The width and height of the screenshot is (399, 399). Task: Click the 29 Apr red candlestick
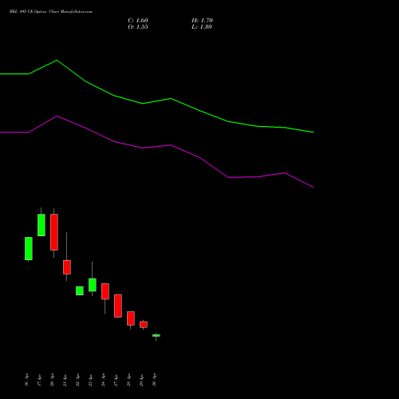[x=144, y=324]
